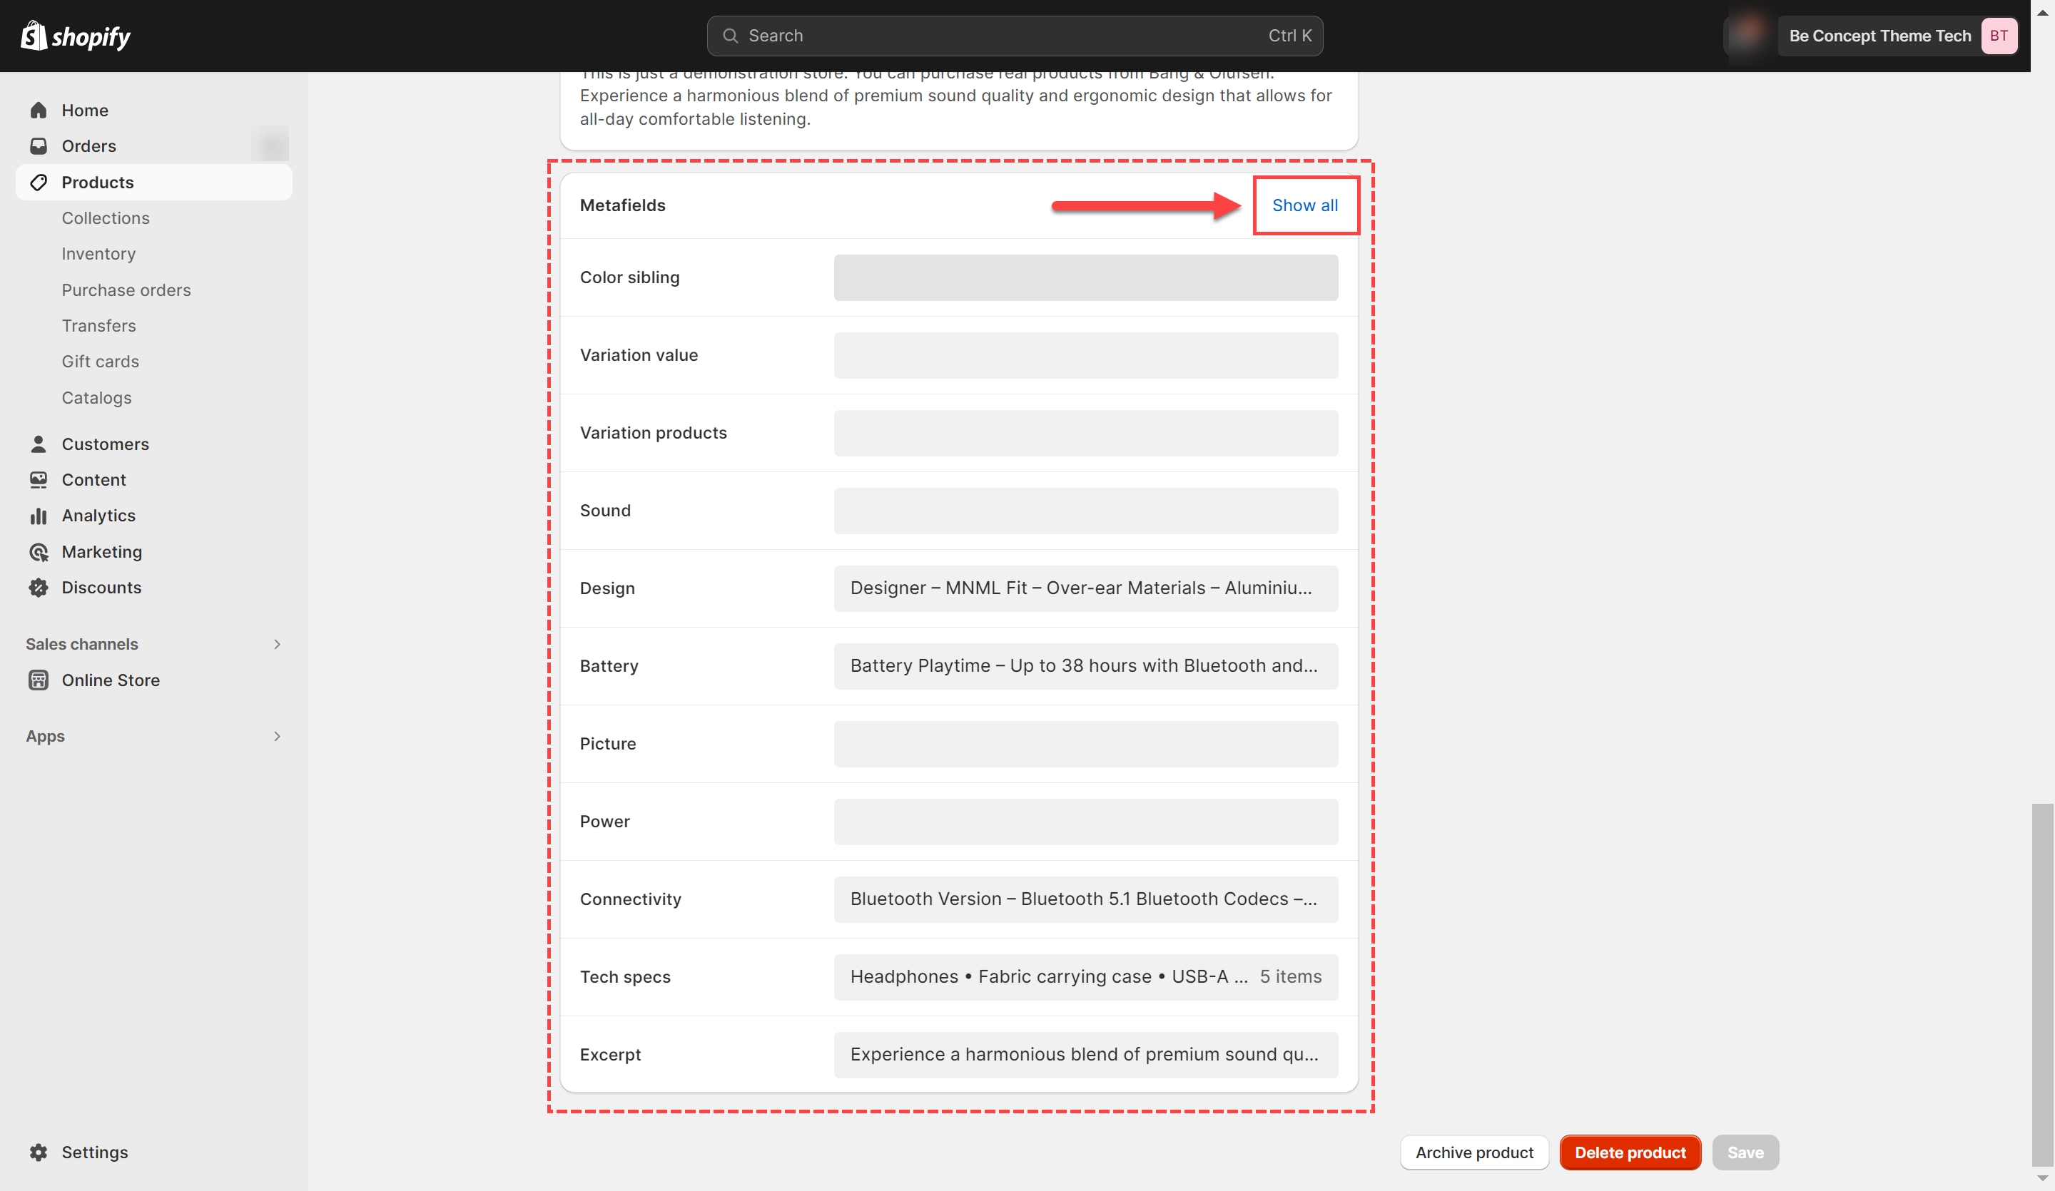
Task: Expand the Apps chevron
Action: coord(278,736)
